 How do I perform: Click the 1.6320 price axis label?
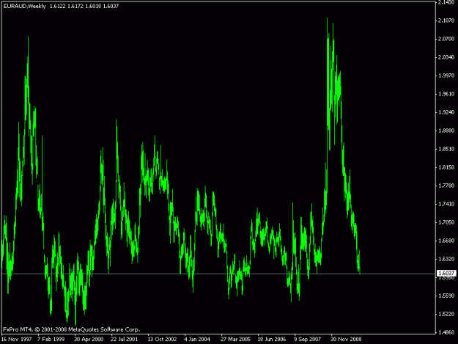coord(446,259)
